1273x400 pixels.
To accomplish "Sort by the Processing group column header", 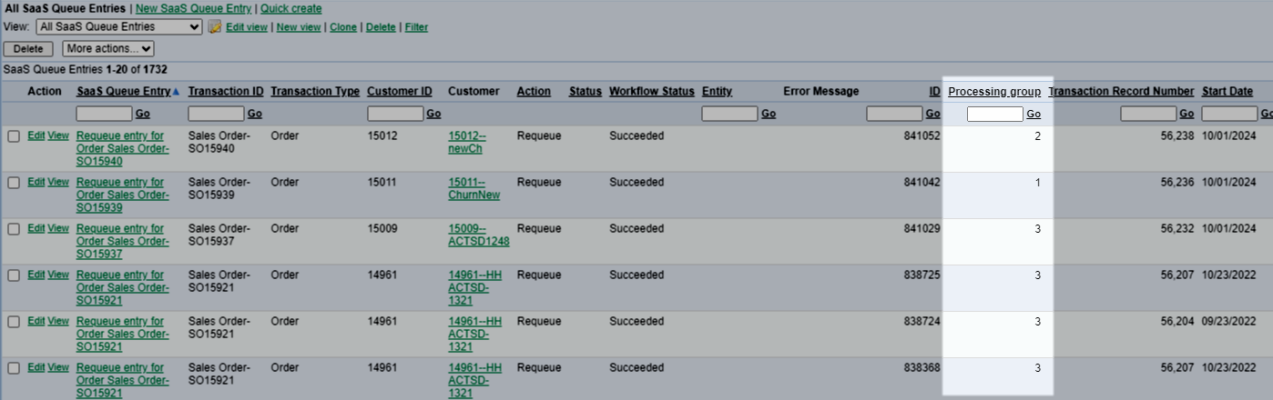I will coord(994,92).
